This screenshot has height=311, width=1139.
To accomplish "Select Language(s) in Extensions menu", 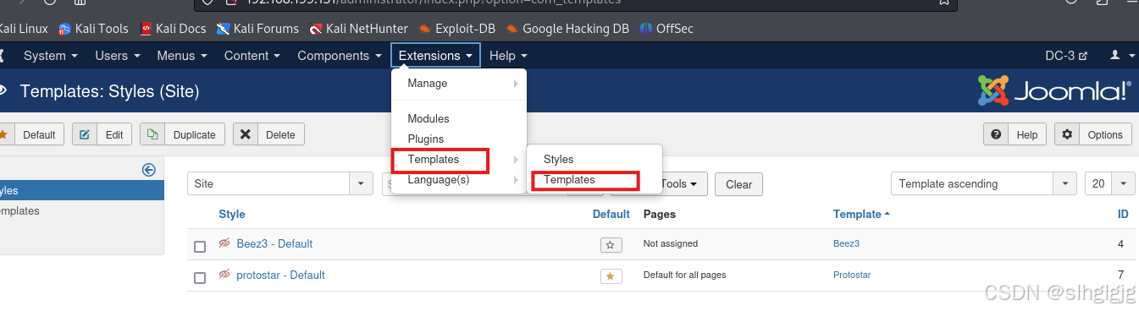I will point(459,180).
